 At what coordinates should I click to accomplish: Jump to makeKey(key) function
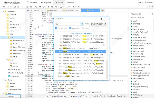tap(138, 95)
